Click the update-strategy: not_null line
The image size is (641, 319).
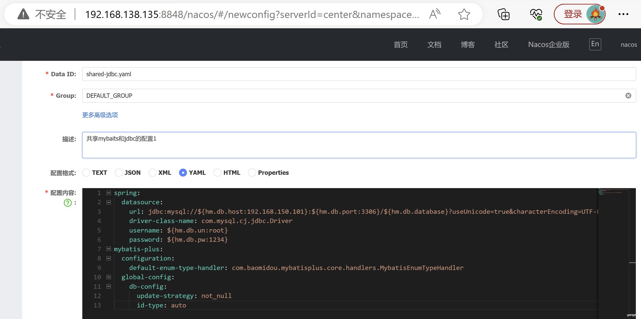coord(184,296)
